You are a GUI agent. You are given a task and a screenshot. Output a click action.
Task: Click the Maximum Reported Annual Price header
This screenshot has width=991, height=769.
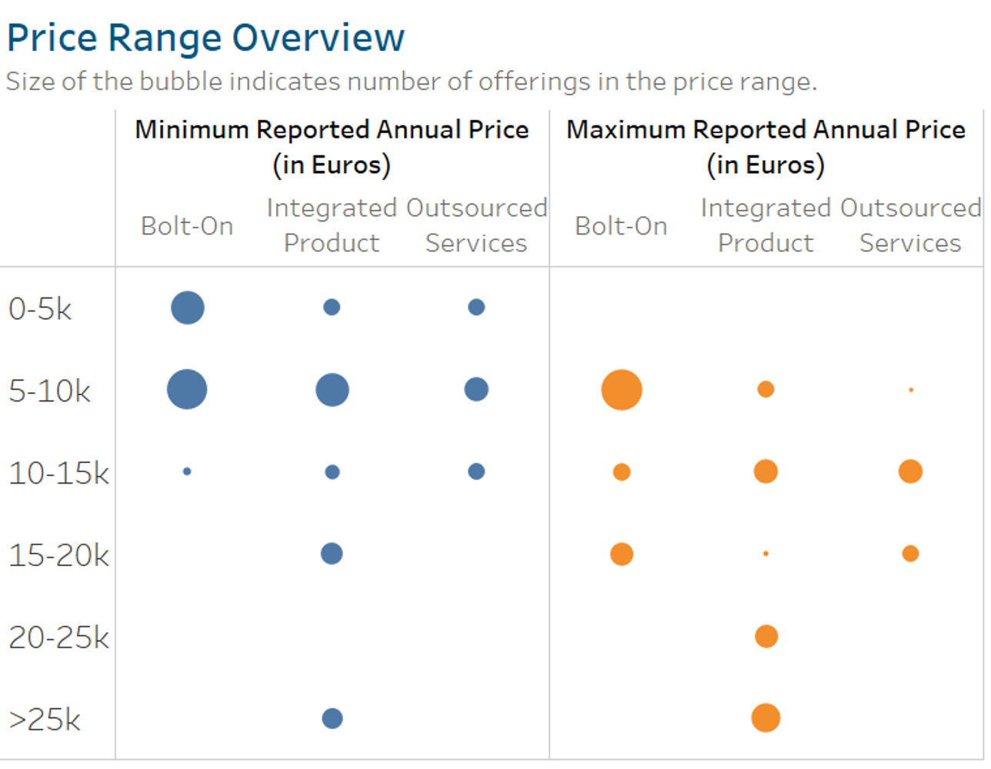[x=766, y=147]
